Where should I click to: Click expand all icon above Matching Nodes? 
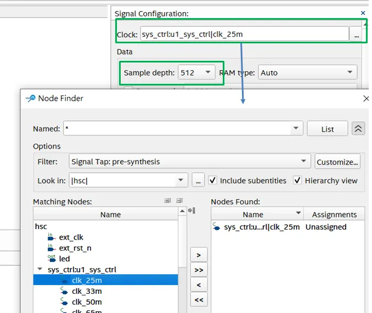tap(168, 201)
